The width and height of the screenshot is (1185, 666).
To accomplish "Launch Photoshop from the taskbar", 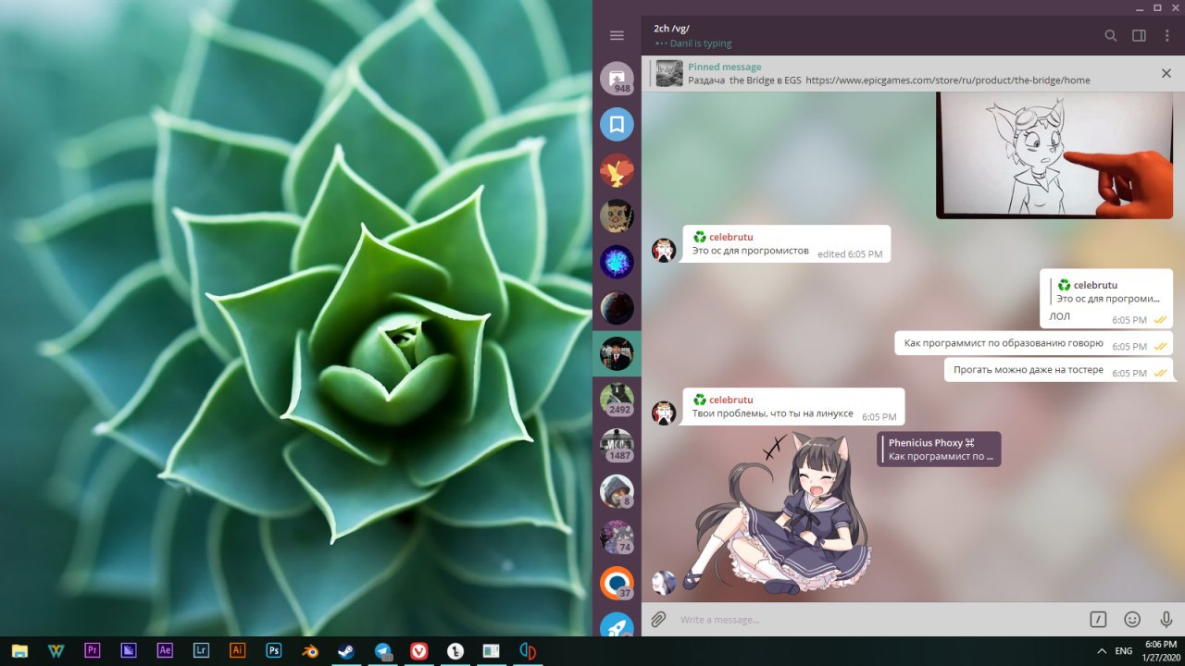I will (273, 650).
